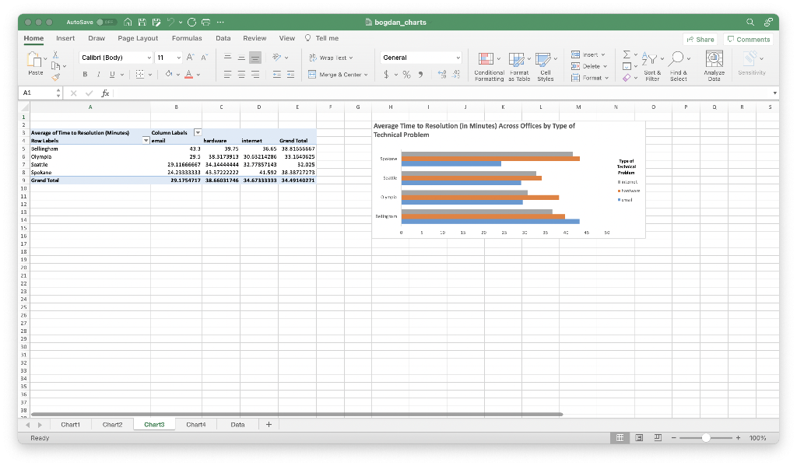Apply currency format with dollar icon
This screenshot has height=466, width=797.
coord(386,75)
